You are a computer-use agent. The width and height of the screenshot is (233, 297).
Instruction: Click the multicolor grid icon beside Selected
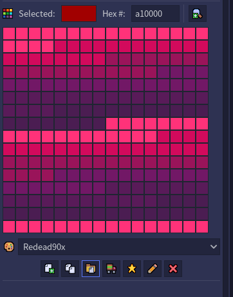tap(8, 14)
